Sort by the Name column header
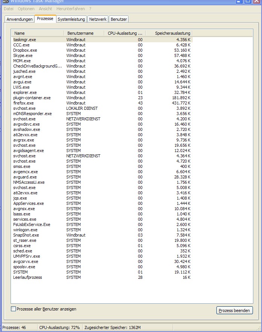 tap(37, 33)
